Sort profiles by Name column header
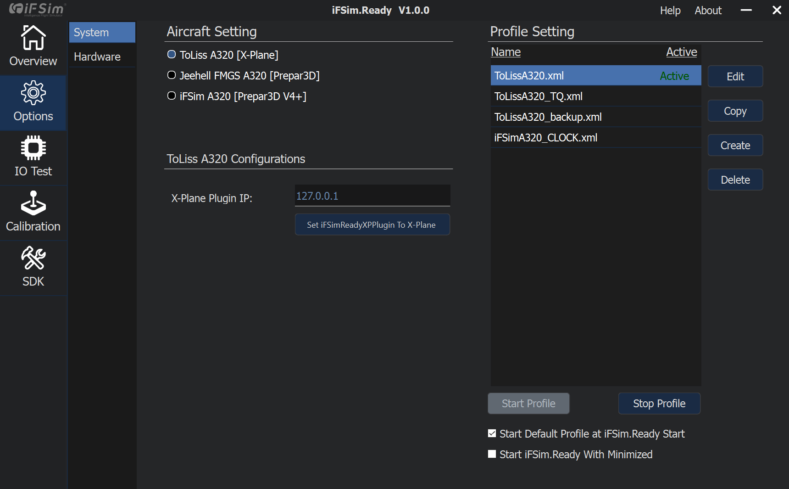This screenshot has height=489, width=789. click(x=506, y=52)
